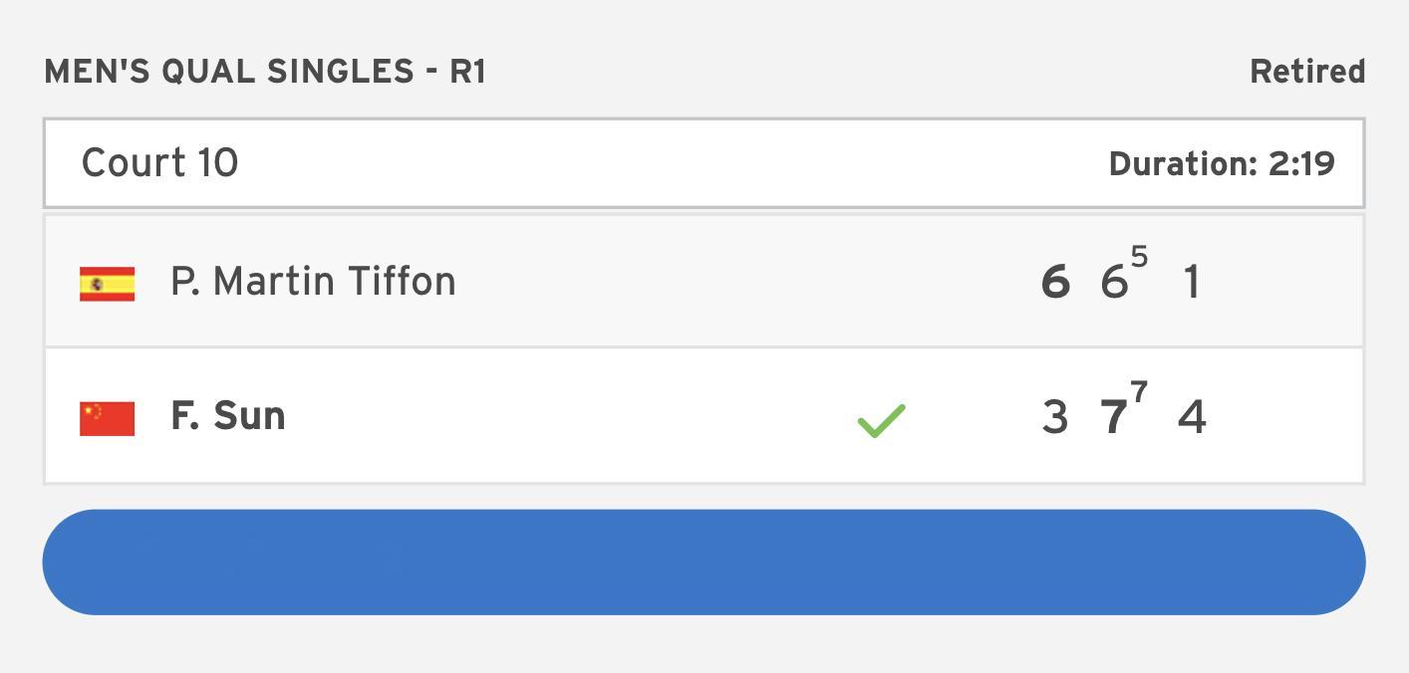
Task: Open P. Martin Tiffon player name
Action: tap(313, 282)
